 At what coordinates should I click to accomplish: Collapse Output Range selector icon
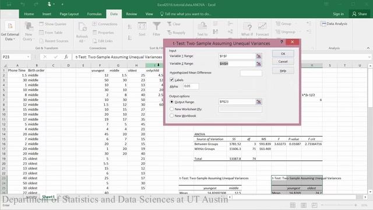(x=259, y=101)
